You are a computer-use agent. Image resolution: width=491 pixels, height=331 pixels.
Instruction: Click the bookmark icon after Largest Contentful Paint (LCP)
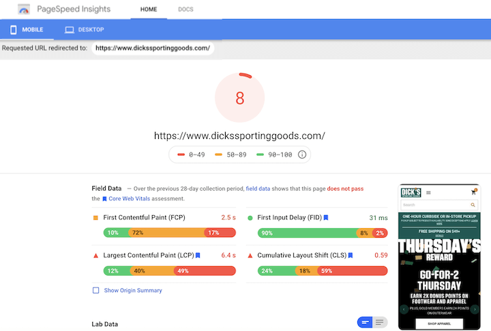[x=198, y=255]
